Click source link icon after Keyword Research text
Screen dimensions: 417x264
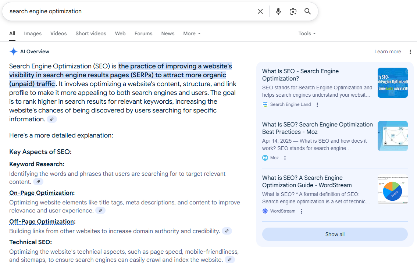[x=38, y=182]
